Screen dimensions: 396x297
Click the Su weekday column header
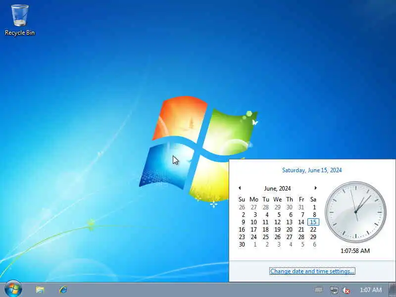(x=242, y=199)
